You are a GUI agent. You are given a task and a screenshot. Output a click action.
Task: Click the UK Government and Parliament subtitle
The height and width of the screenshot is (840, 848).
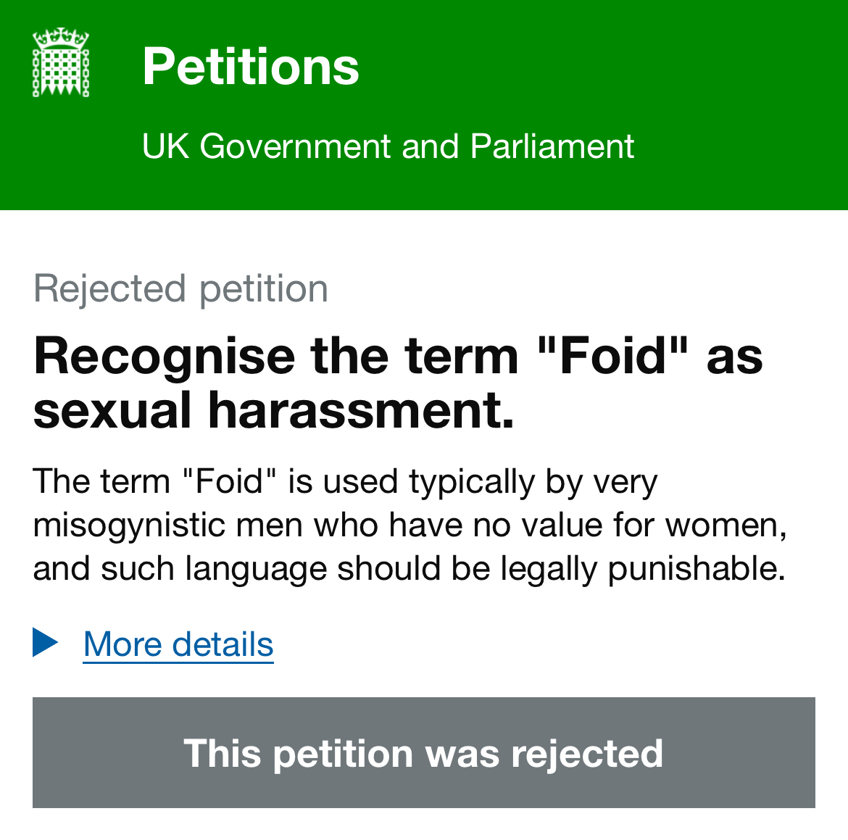(x=388, y=146)
